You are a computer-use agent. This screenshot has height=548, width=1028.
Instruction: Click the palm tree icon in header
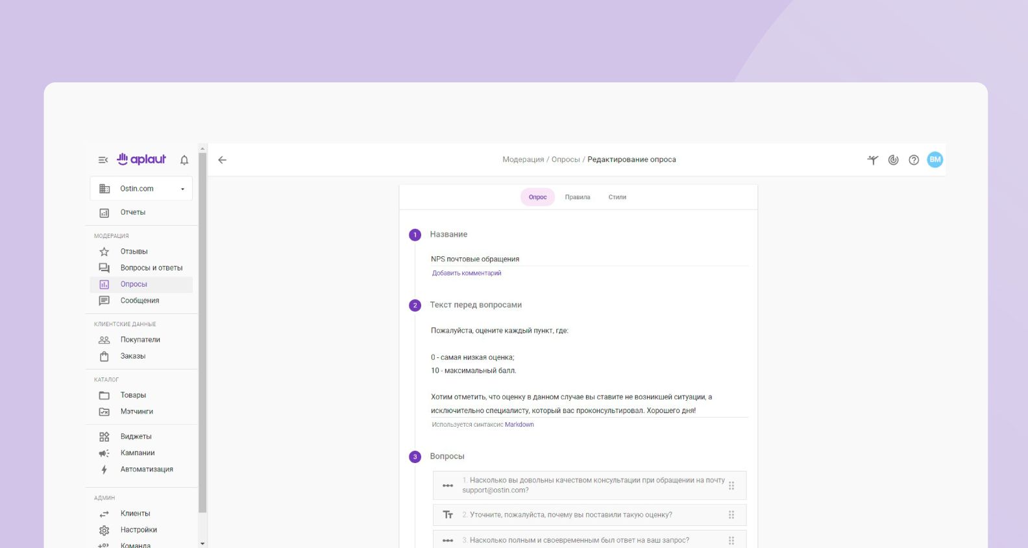point(873,160)
